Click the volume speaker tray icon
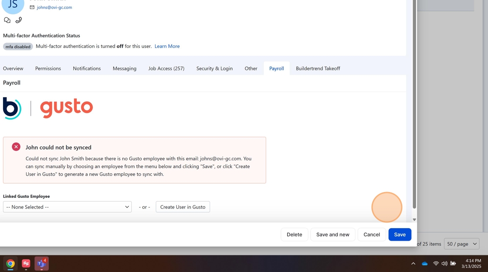 tap(444, 264)
